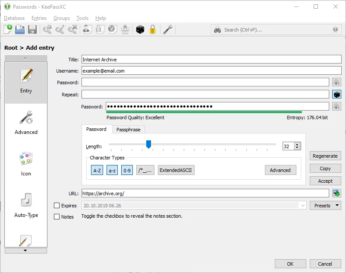Screen dimensions: 346x273
Task: Click the Open database folder icon
Action: click(20, 29)
